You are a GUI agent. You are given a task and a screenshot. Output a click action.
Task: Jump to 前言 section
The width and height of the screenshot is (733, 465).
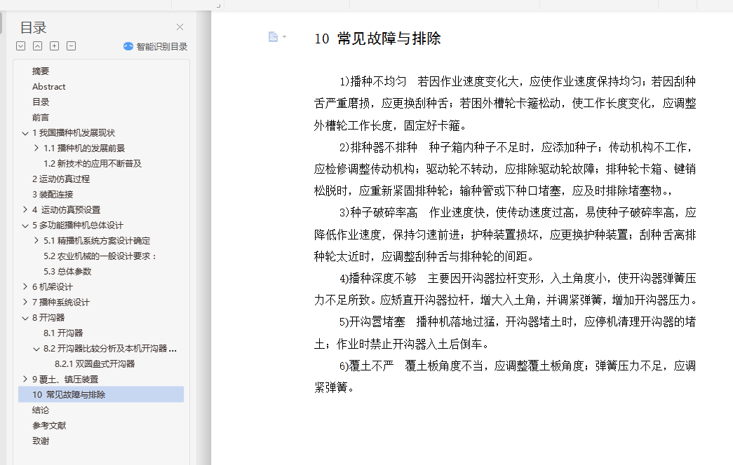41,117
